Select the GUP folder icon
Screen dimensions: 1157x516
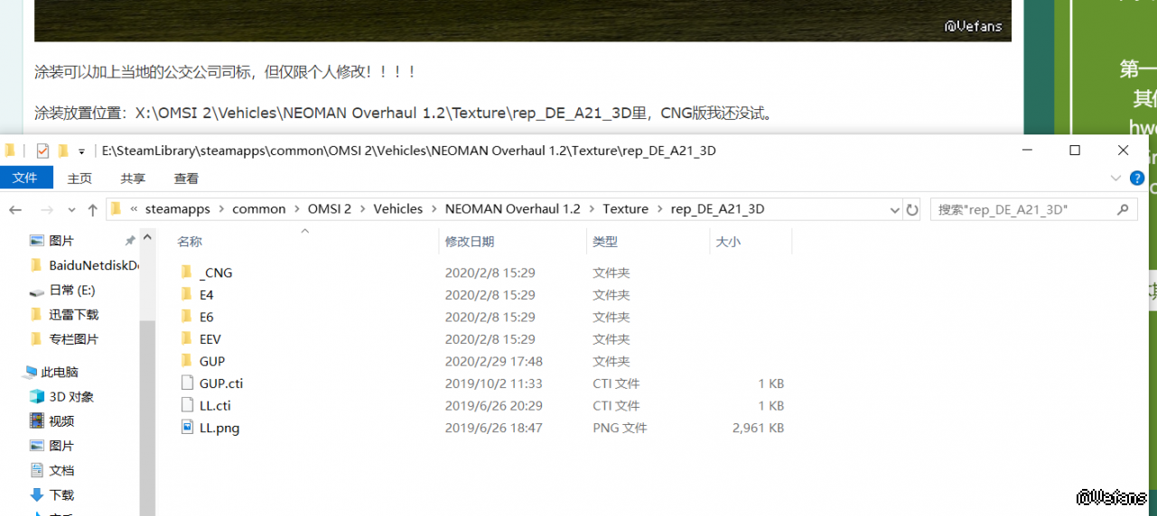(187, 361)
